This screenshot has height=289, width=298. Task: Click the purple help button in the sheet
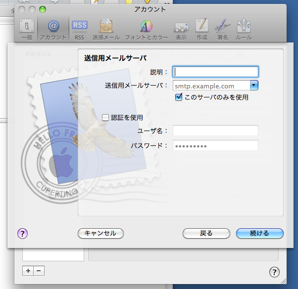click(23, 233)
